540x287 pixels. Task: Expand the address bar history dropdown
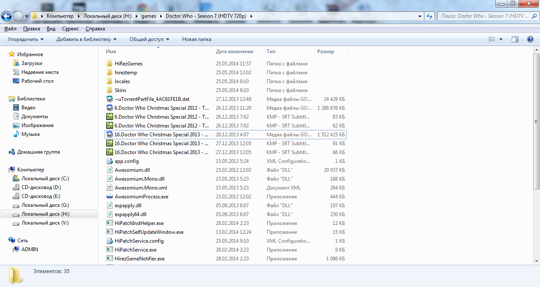(420, 16)
